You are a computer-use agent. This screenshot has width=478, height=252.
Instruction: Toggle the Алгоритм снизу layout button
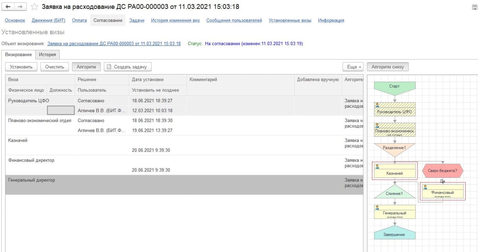click(388, 67)
